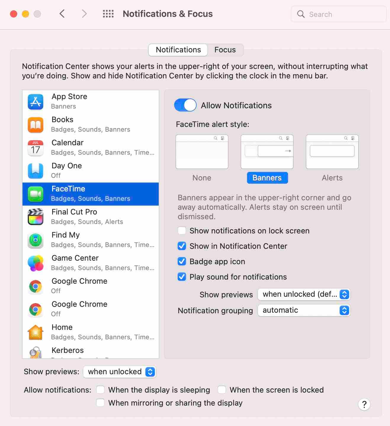Click the help question mark button
Viewport: 390px width, 426px height.
point(364,404)
